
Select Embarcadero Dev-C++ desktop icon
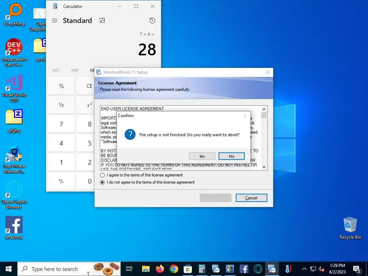pos(14,52)
